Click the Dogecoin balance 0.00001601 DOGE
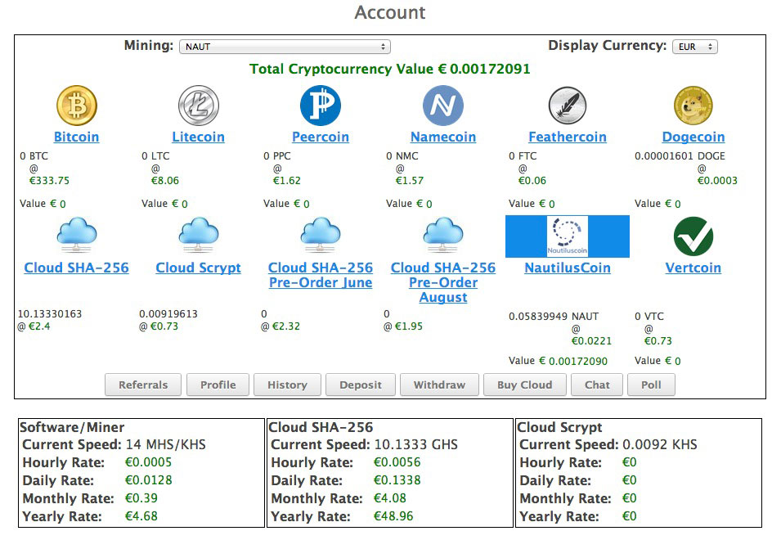 680,156
